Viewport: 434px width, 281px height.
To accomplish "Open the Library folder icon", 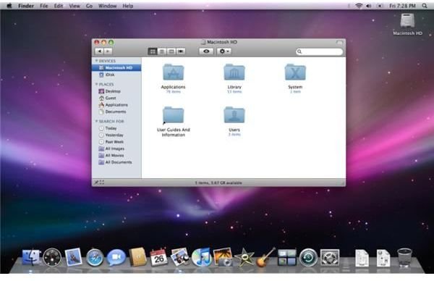I will [x=234, y=72].
